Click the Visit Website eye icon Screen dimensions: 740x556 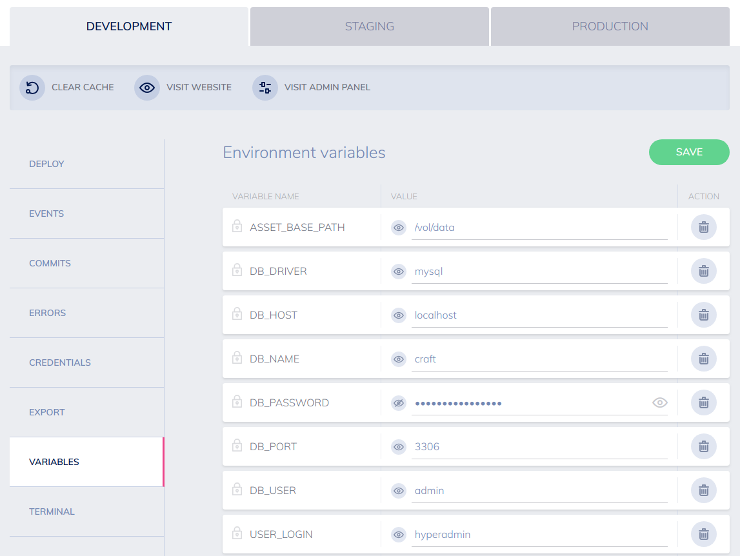pyautogui.click(x=146, y=88)
